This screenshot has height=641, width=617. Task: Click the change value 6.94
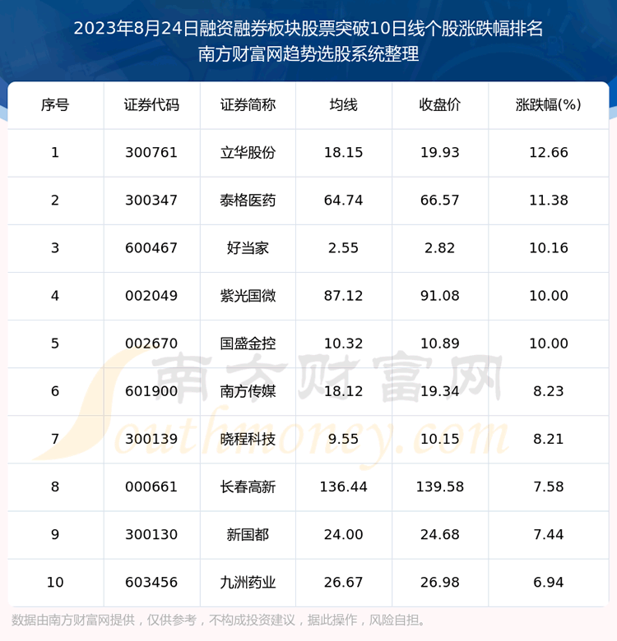548,582
